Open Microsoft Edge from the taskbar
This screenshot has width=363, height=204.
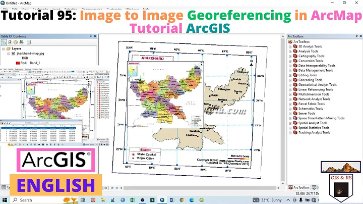click(x=192, y=200)
